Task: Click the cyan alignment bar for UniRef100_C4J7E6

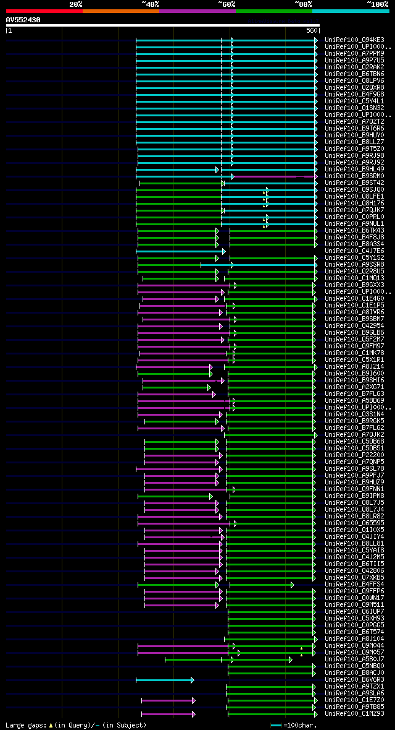Action: tap(181, 251)
